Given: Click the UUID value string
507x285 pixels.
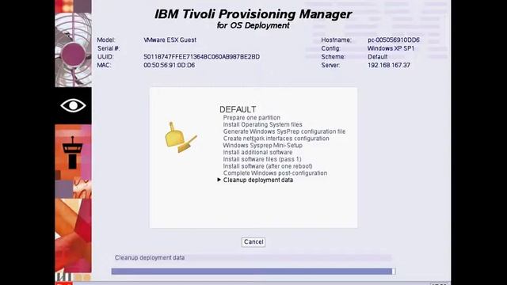Looking at the screenshot, I should coord(201,57).
